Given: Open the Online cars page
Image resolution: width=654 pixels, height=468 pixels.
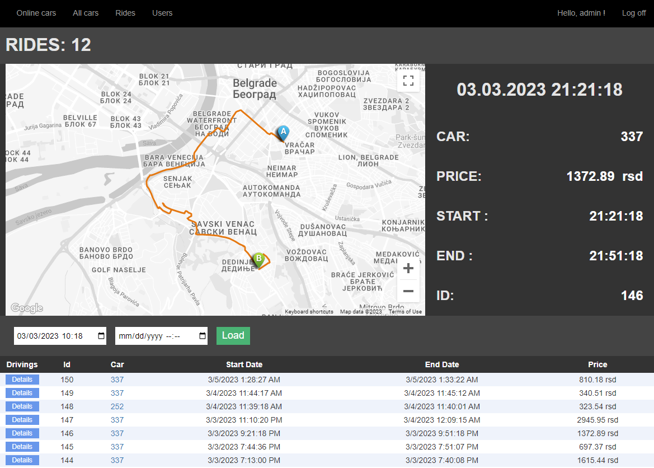Looking at the screenshot, I should tap(36, 13).
